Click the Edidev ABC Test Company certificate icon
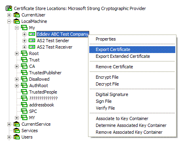 point(32,34)
